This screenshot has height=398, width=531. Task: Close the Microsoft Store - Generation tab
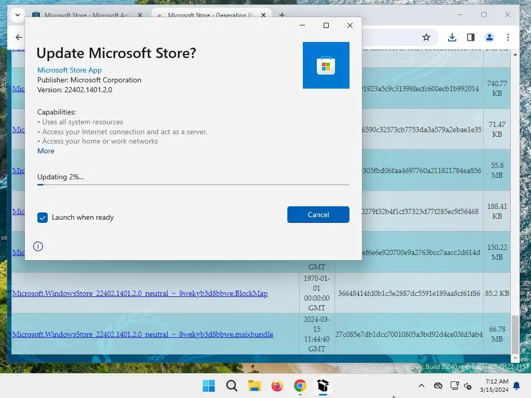263,15
